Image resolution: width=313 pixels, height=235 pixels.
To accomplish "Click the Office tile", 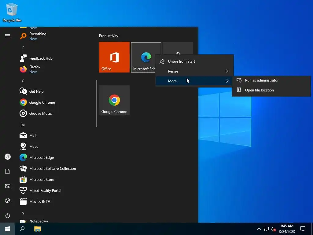I will click(x=114, y=57).
